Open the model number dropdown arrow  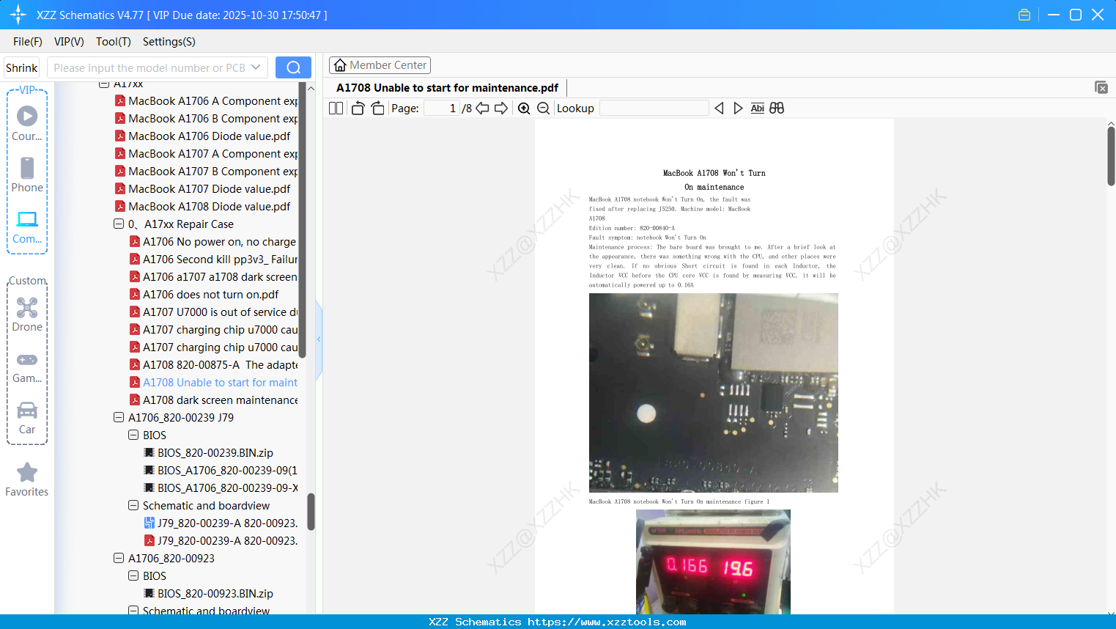click(x=256, y=67)
